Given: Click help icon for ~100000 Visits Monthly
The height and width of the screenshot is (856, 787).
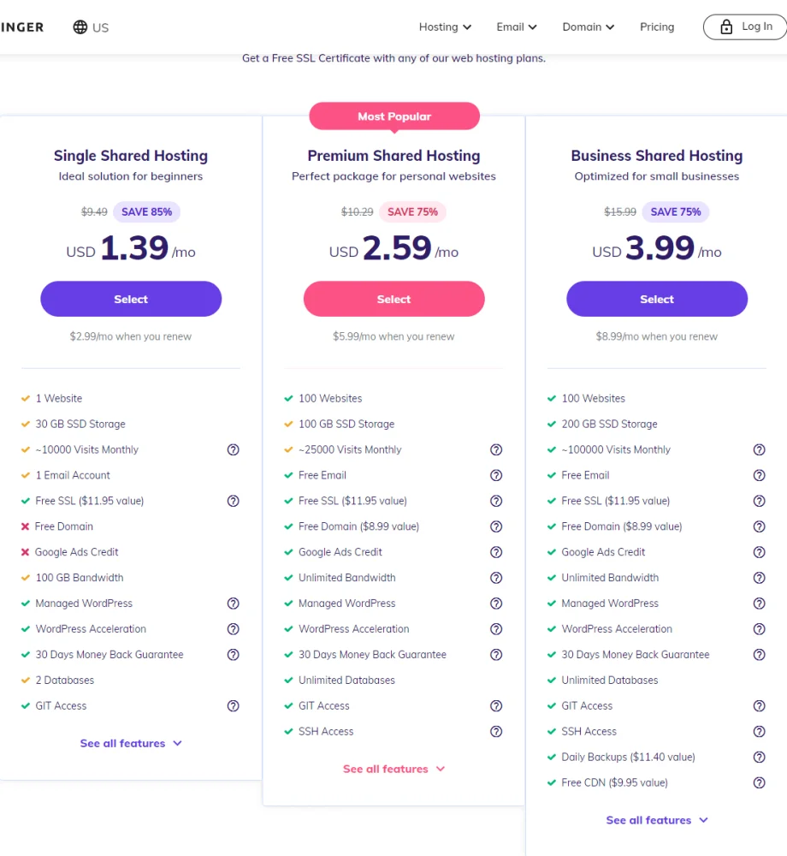Looking at the screenshot, I should tap(759, 449).
